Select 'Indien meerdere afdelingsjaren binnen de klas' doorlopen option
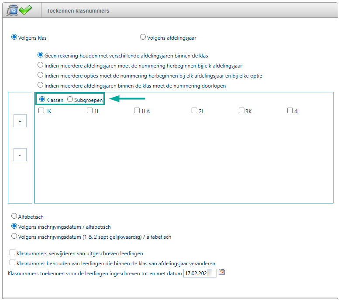This screenshot has width=340, height=301. click(41, 85)
